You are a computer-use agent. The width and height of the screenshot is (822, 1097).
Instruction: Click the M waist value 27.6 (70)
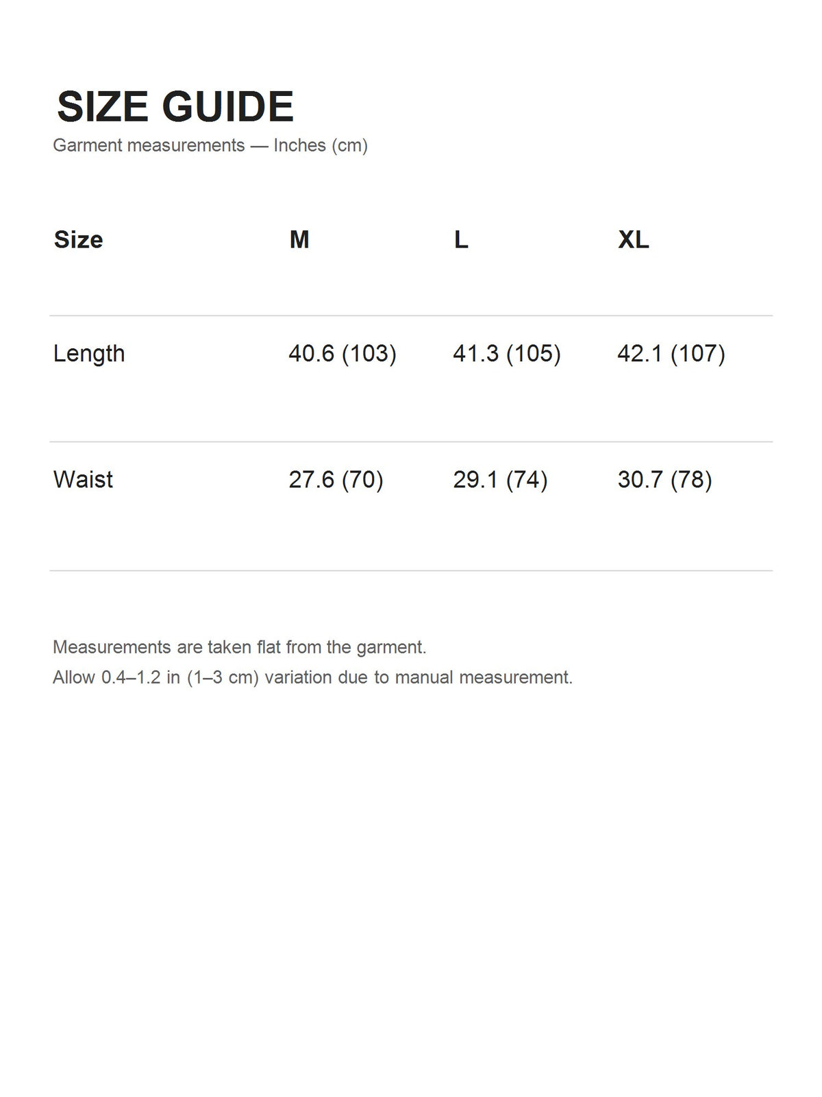[x=336, y=479]
